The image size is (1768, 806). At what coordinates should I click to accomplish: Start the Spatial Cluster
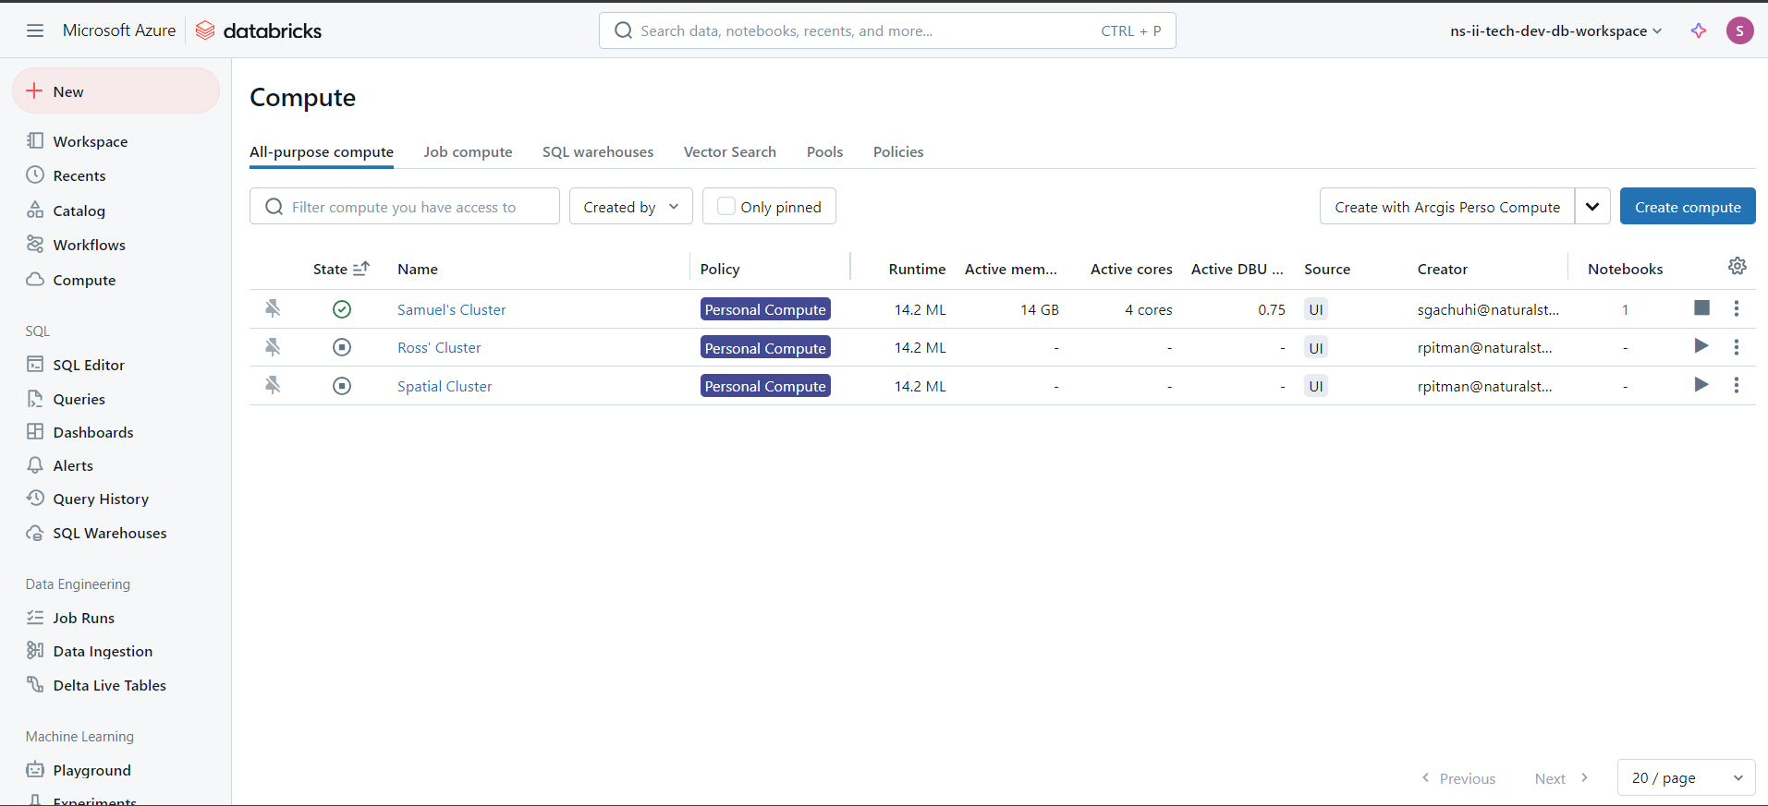[1701, 385]
